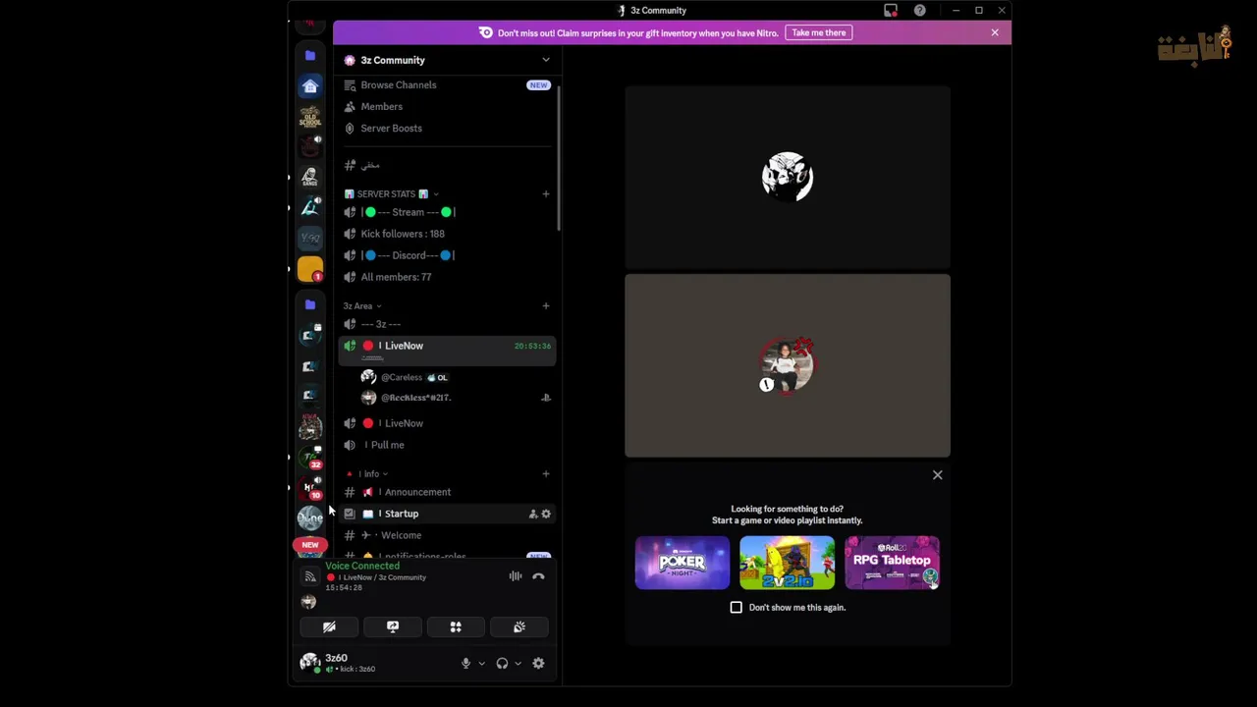Launch the 2v2.io activity
The height and width of the screenshot is (707, 1257).
point(788,563)
